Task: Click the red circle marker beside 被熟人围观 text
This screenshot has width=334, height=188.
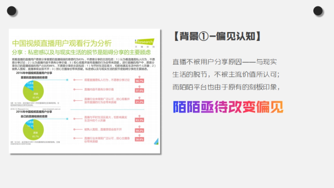Action: click(x=74, y=130)
